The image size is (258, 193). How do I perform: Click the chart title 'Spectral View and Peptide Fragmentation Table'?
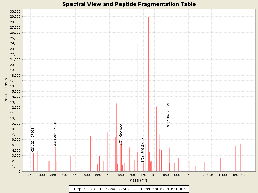[x=129, y=4]
